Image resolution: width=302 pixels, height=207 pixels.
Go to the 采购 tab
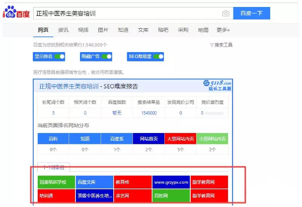coord(183,30)
